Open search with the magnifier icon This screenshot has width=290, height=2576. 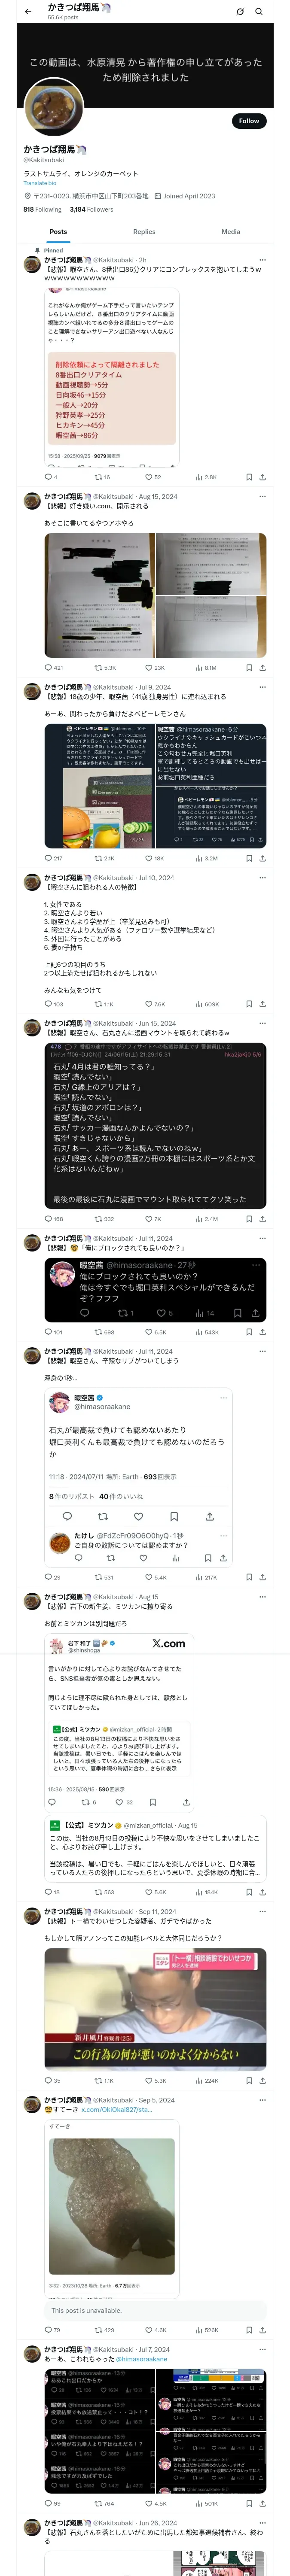[x=259, y=12]
